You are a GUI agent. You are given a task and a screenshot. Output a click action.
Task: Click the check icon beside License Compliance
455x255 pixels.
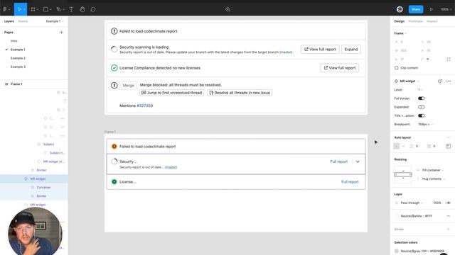pos(114,68)
